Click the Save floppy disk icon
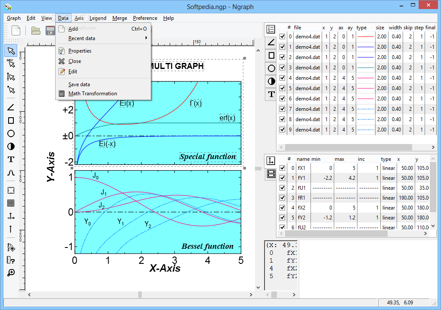Viewport: 441px width, 310px height. [x=50, y=31]
